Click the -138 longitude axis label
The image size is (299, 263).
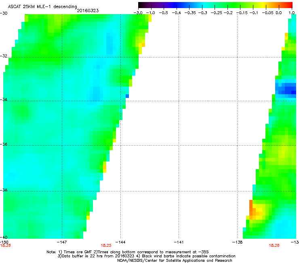[x=238, y=242]
